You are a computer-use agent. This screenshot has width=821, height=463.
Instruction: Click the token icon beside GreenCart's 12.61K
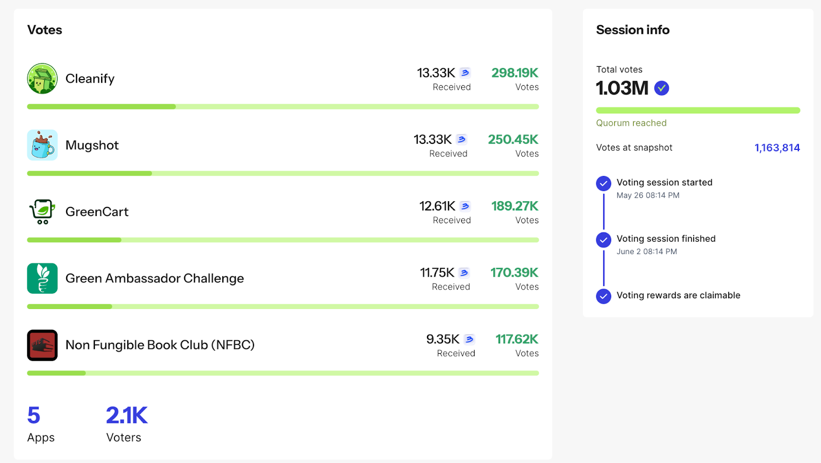465,206
